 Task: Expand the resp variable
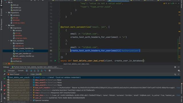[31, 93]
